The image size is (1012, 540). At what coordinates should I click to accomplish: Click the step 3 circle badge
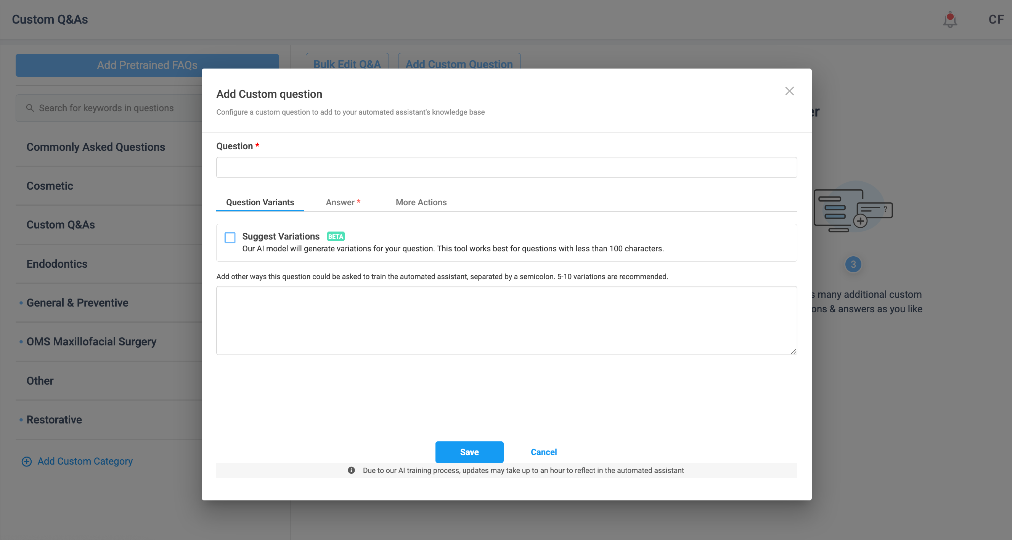(853, 264)
